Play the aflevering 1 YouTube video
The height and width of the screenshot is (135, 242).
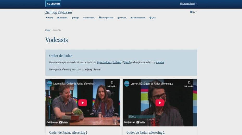click(83, 103)
